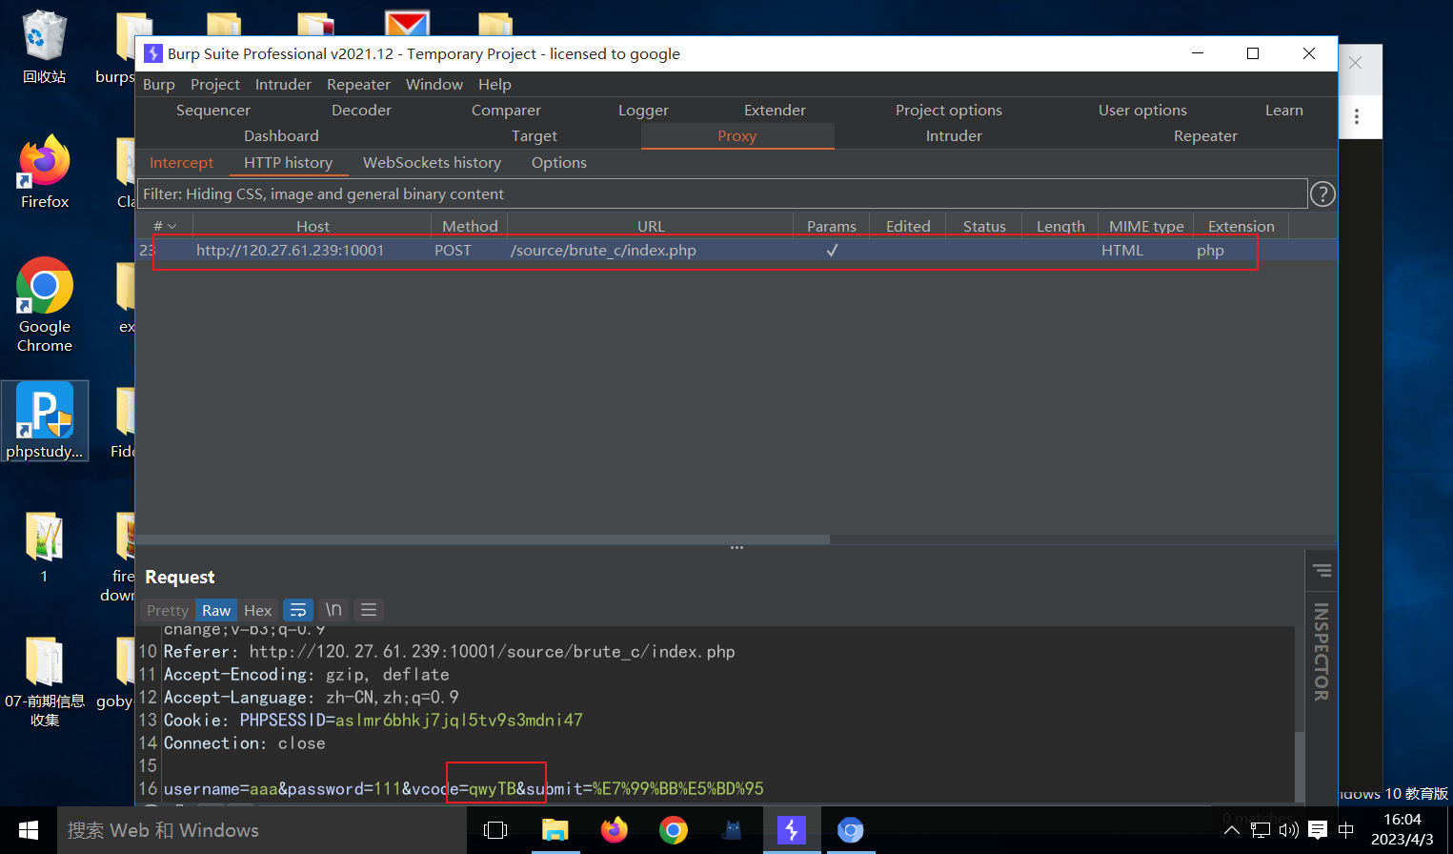
Task: Open the Window menu
Action: pos(434,85)
